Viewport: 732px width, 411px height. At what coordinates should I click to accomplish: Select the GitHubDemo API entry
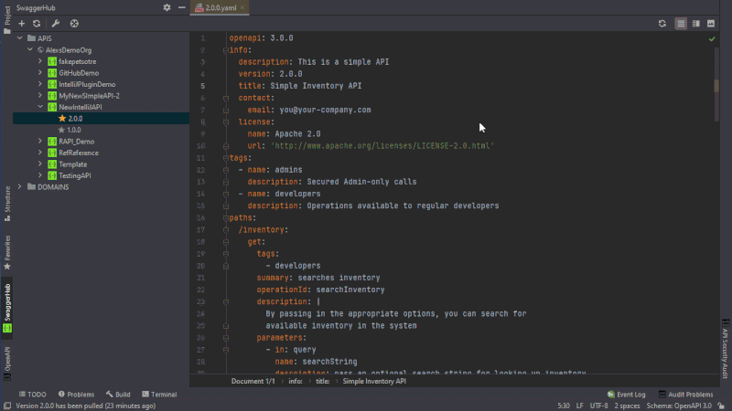point(79,73)
